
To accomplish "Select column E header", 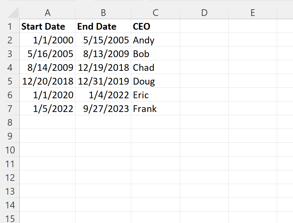I will 252,13.
